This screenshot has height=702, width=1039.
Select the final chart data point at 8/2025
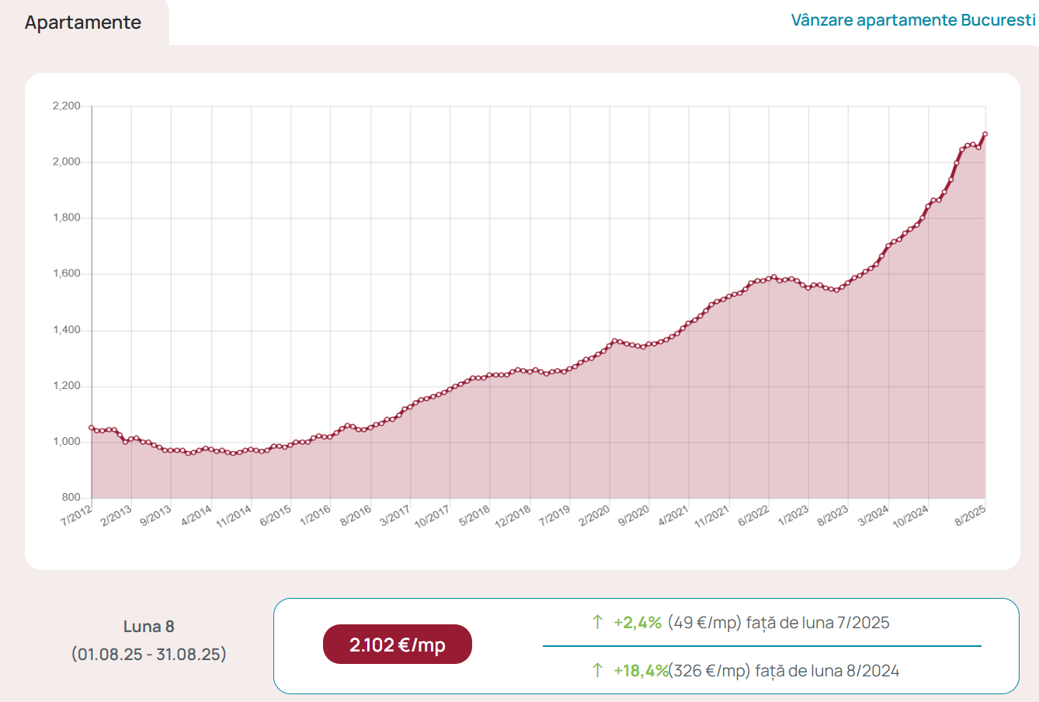point(985,134)
